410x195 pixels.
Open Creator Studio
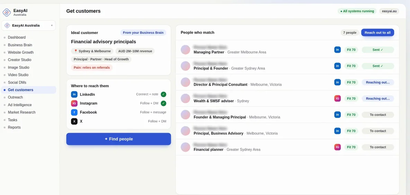(20, 60)
